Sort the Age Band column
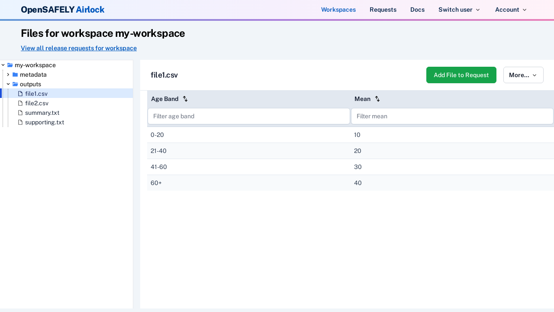The height and width of the screenshot is (312, 554). [185, 99]
